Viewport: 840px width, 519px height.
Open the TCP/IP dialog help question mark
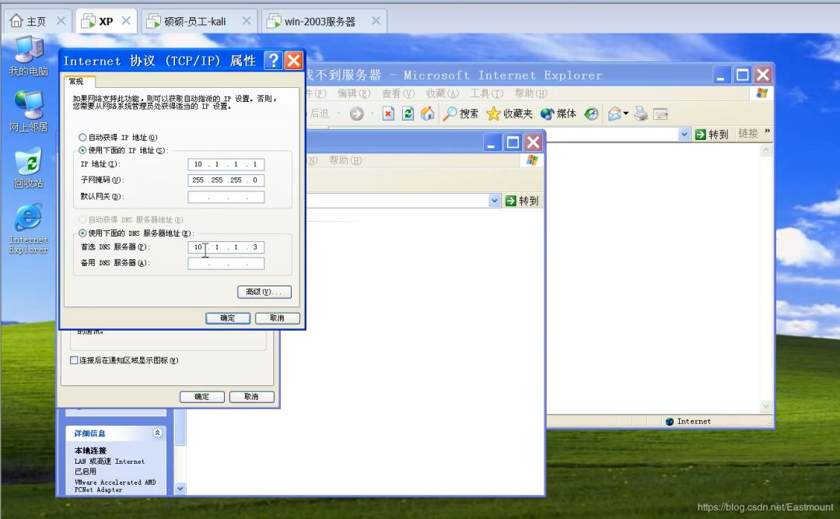tap(273, 61)
